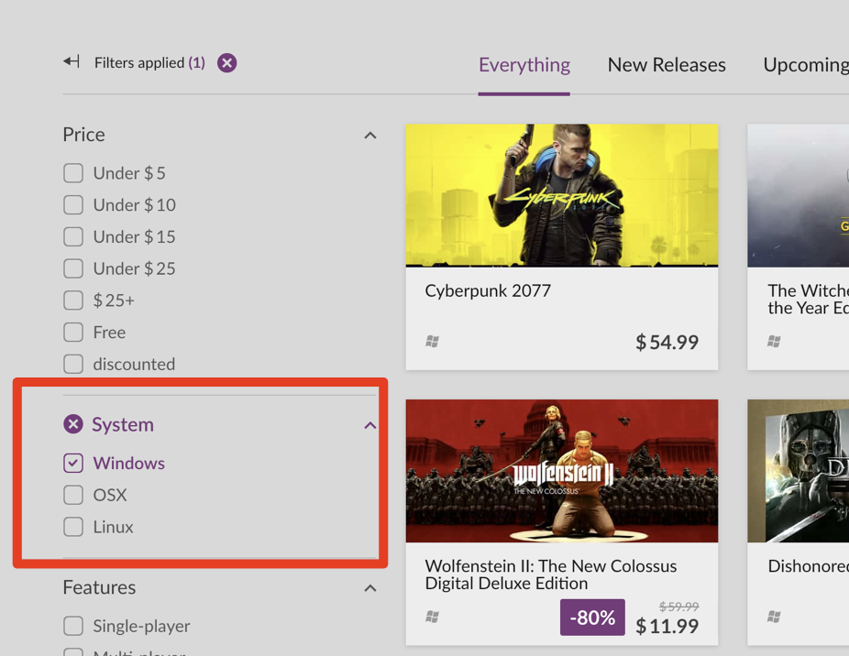
Task: Clear all applied filters button
Action: pos(226,63)
